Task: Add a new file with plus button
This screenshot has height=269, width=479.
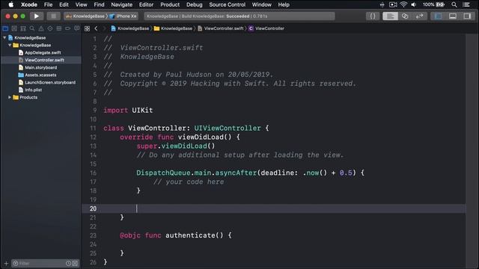Action: [6, 263]
